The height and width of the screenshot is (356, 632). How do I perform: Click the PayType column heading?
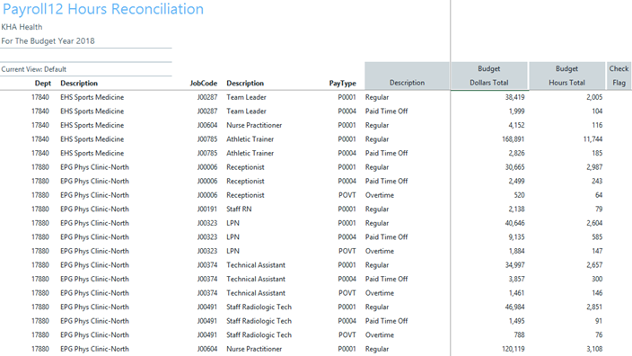tap(343, 83)
